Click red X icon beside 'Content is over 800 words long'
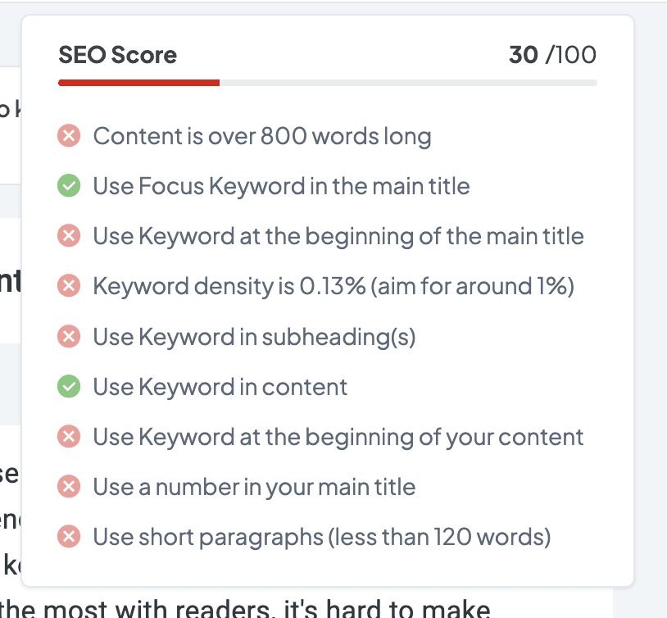The width and height of the screenshot is (667, 618). pyautogui.click(x=69, y=136)
